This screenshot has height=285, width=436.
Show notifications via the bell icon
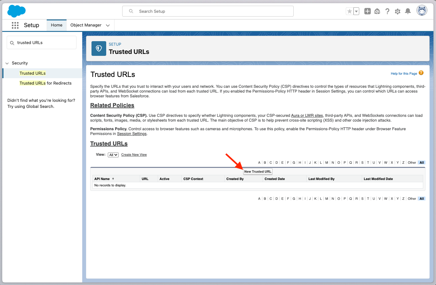(408, 11)
